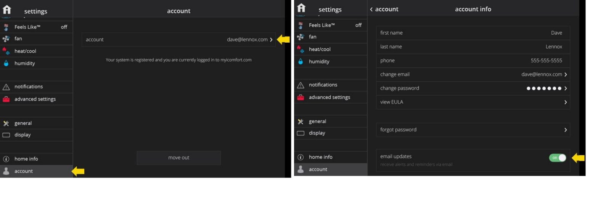
Task: Click display screen icon, right screen
Action: click(301, 133)
